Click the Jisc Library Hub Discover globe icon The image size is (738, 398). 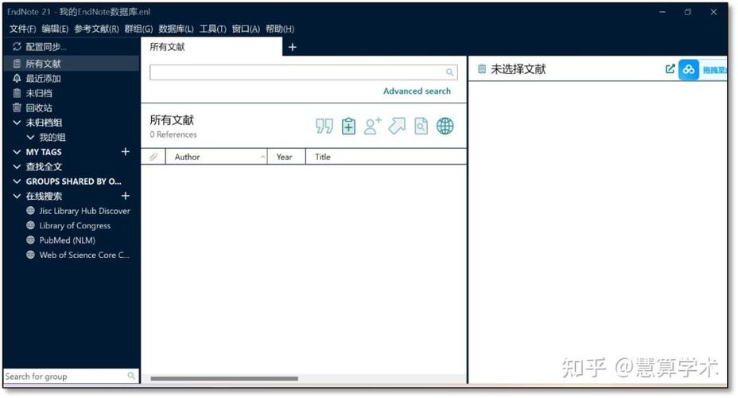[x=30, y=210]
